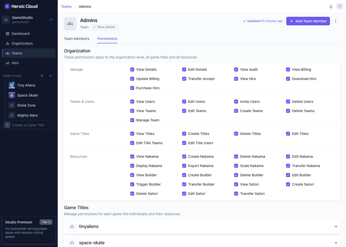Open the three-dot overflow menu

pyautogui.click(x=336, y=21)
